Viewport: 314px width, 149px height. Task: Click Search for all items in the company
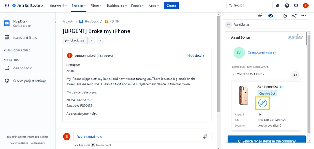pyautogui.click(x=267, y=139)
